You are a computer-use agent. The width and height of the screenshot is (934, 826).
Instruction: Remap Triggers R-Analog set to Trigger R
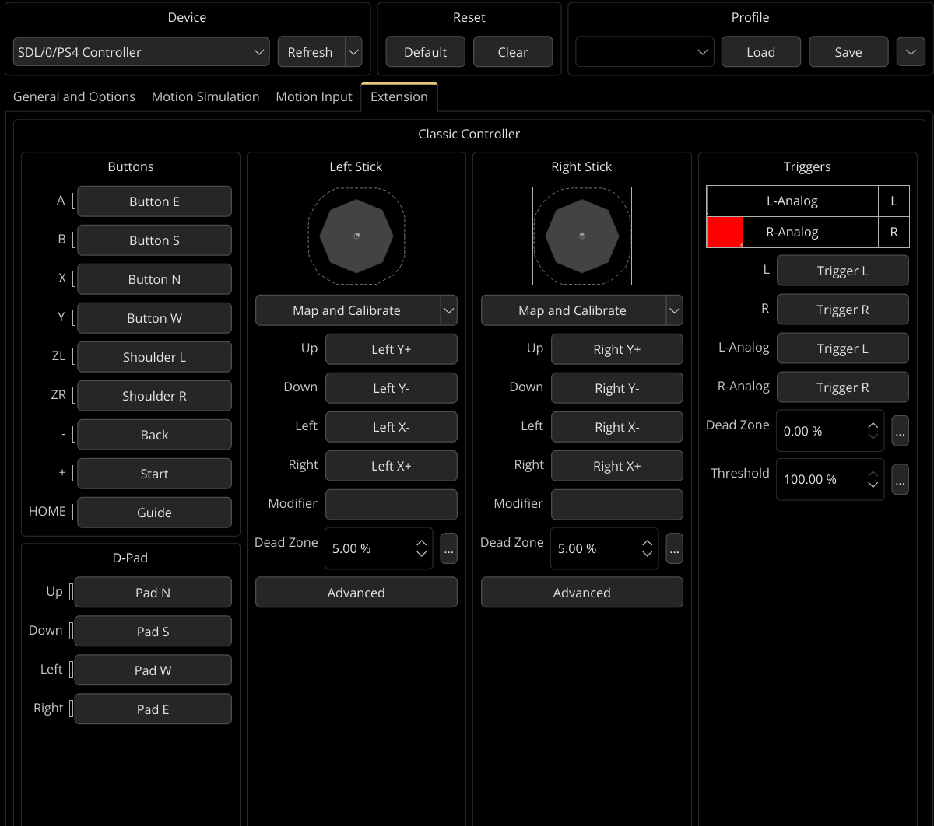[843, 387]
